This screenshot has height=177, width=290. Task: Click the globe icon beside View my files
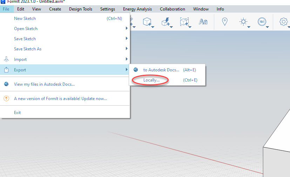coord(6,84)
